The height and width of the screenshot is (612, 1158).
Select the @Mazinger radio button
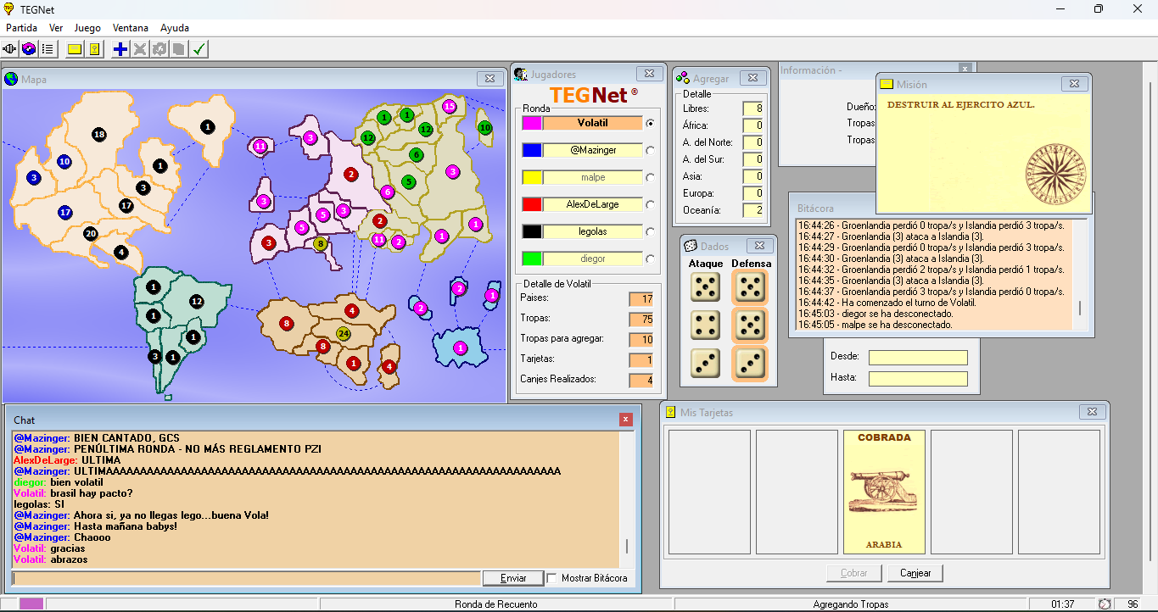point(651,150)
